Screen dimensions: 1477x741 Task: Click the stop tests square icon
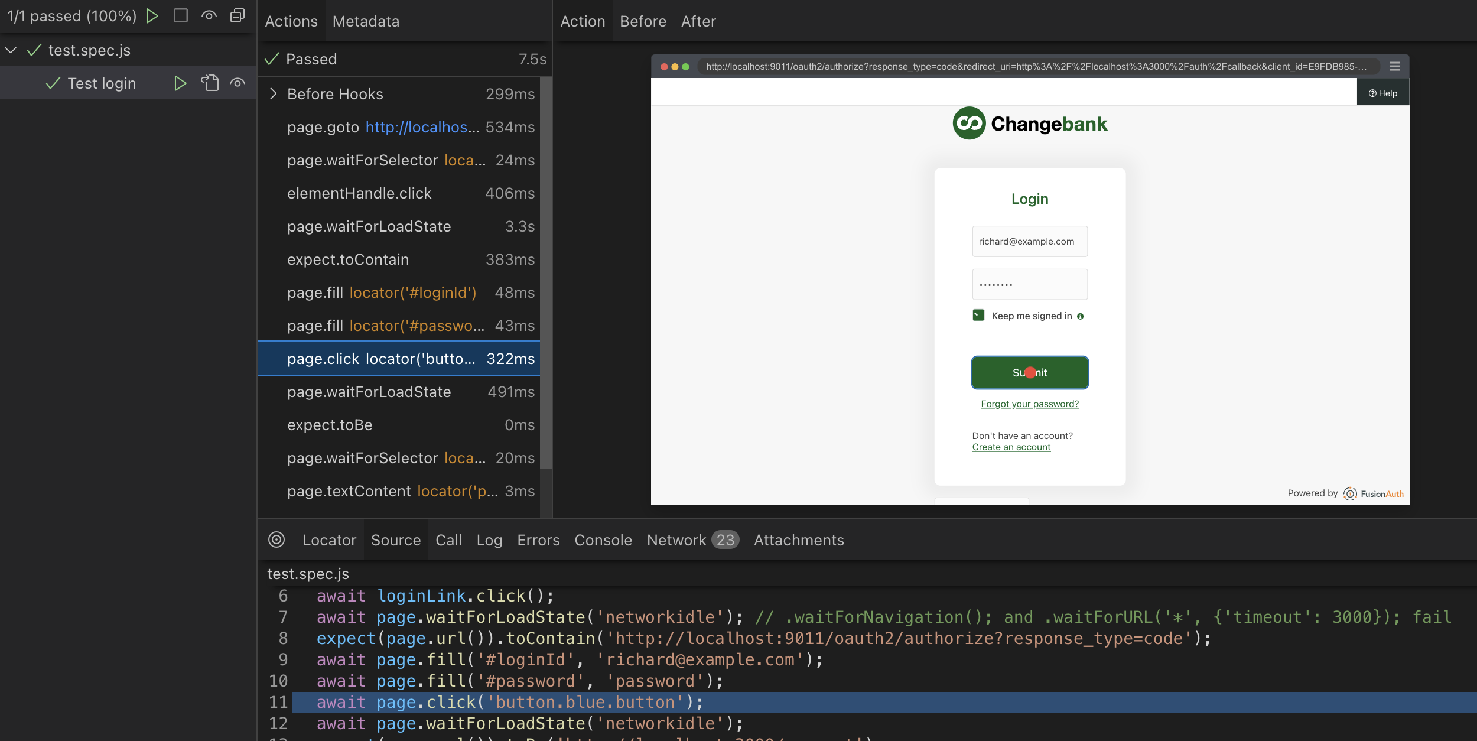181,16
